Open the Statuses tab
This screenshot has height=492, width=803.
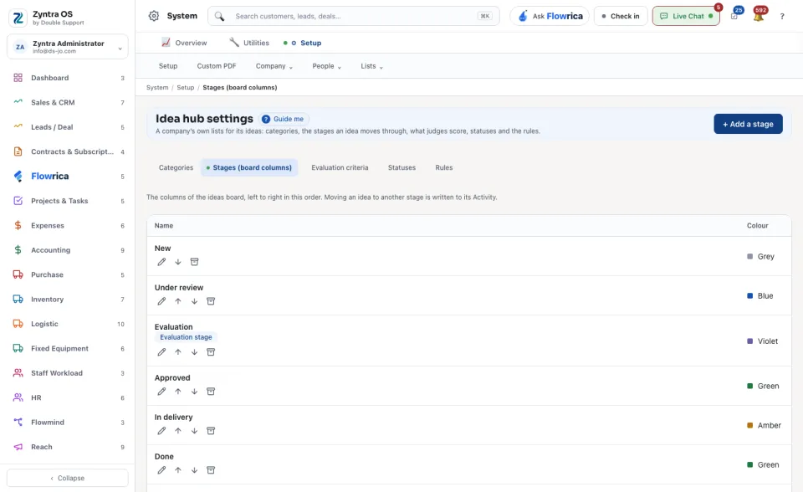coord(401,167)
